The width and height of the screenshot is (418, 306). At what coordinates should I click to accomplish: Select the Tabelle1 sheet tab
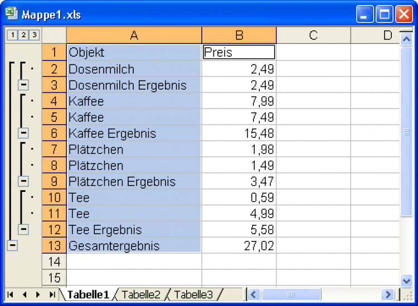click(x=88, y=294)
